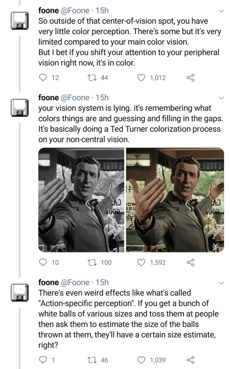Image resolution: width=230 pixels, height=369 pixels.
Task: Reply to the Action-specific perception tweet
Action: (x=43, y=360)
